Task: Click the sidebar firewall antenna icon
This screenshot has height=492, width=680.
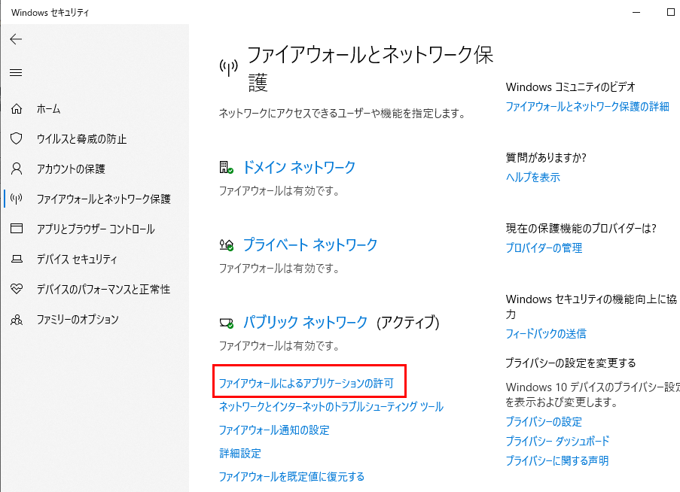Action: coord(17,199)
